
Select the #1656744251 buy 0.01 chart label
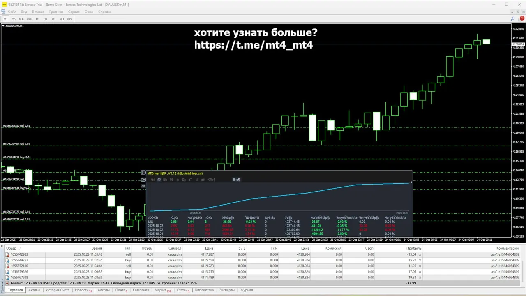[x=16, y=157]
